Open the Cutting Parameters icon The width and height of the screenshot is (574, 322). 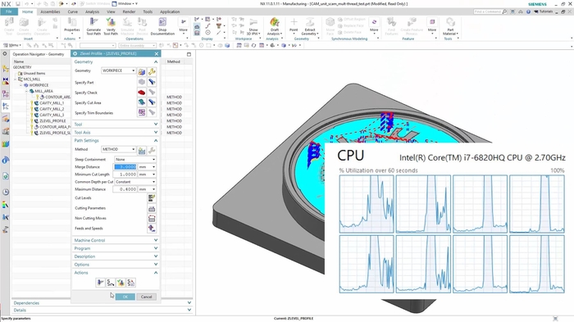tap(152, 208)
